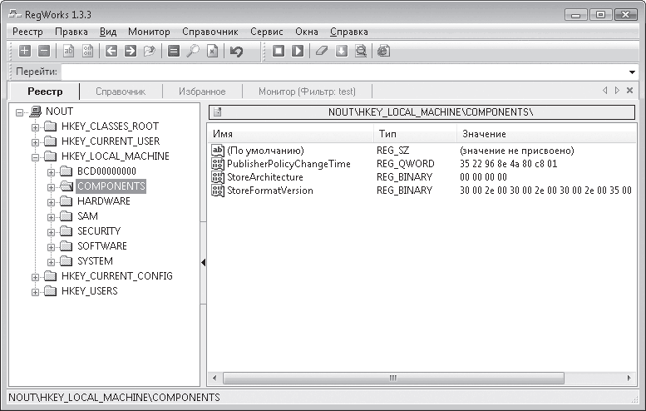
Task: Click the NOUT computer icon in the tree
Action: [36, 111]
